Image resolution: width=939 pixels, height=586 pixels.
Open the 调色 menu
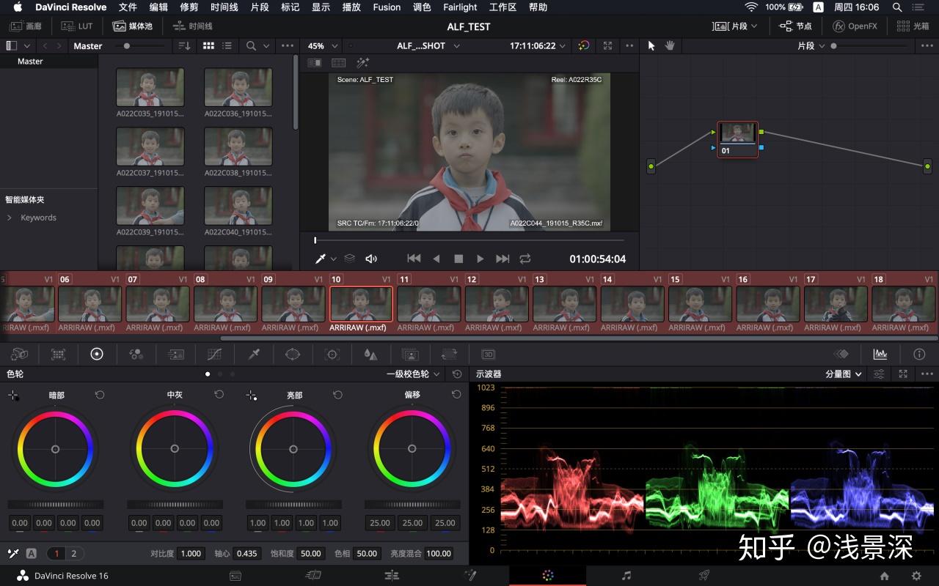422,7
